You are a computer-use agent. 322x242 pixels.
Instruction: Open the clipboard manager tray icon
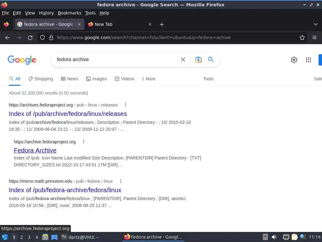click(x=294, y=237)
